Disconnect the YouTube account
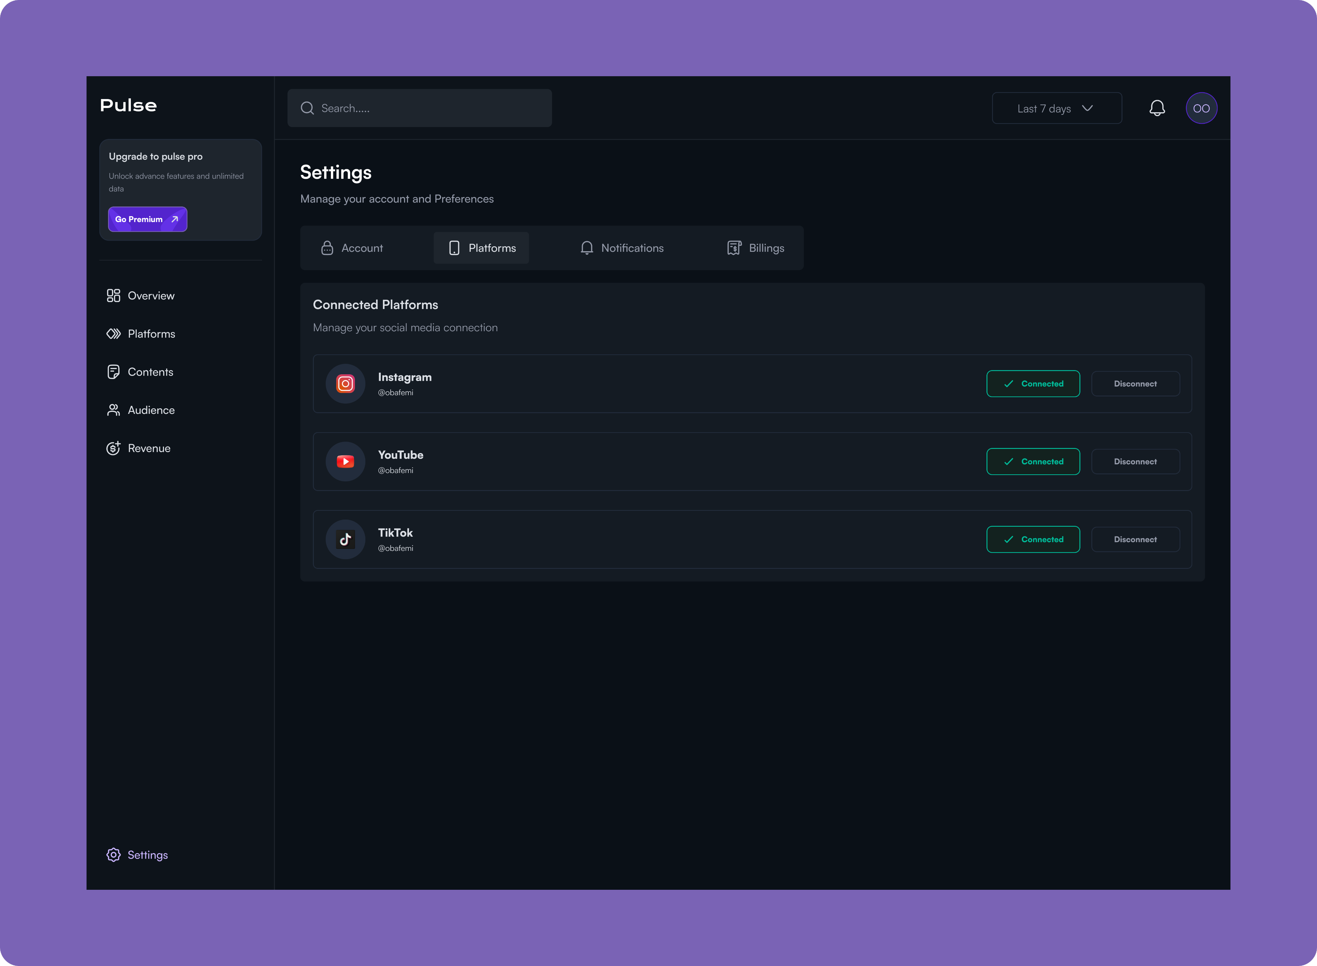This screenshot has width=1317, height=966. tap(1135, 461)
